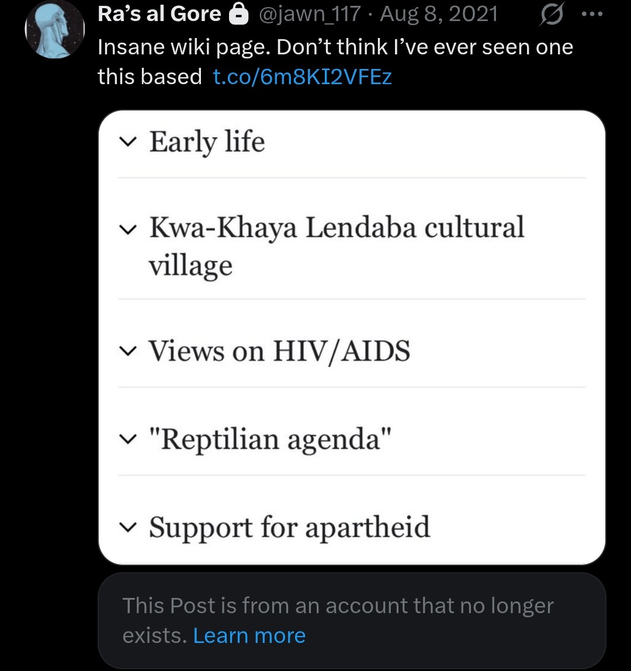The width and height of the screenshot is (631, 671).
Task: Open the t.co/6m8KI2VFEz link
Action: [302, 77]
